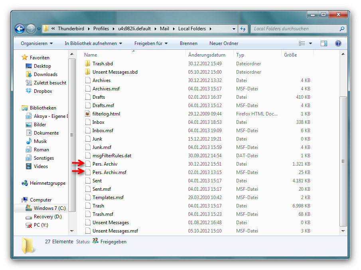
Task: Click the Downloads folder icon in sidebar
Action: [29, 74]
